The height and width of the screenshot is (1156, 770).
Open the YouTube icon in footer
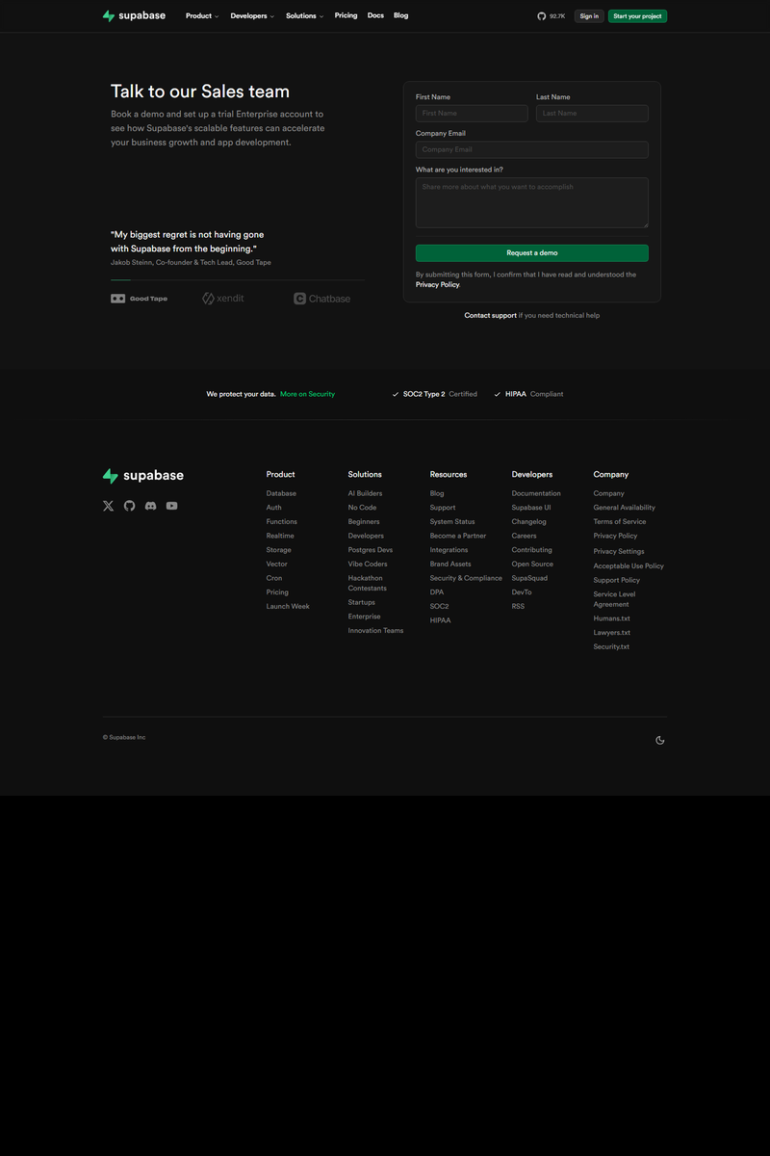[x=171, y=506]
